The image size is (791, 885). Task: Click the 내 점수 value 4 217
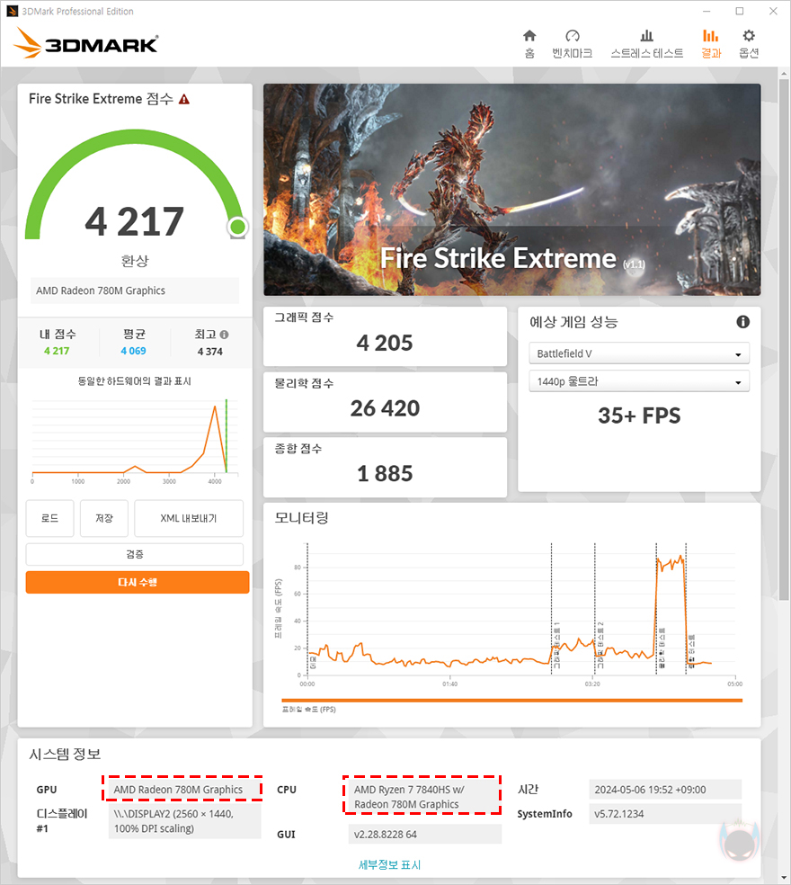pos(57,351)
